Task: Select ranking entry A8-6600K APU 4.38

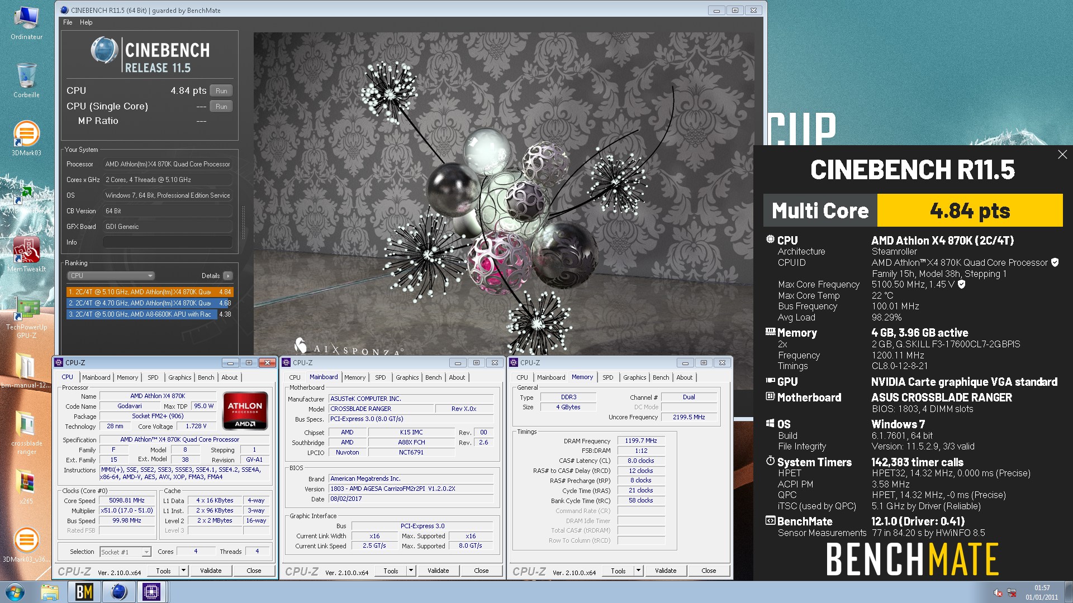Action: coord(150,314)
